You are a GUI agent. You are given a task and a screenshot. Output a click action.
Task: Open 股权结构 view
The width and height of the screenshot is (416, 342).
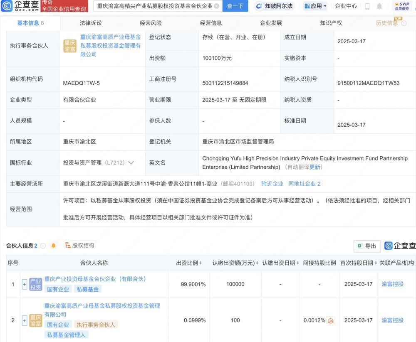tap(80, 245)
